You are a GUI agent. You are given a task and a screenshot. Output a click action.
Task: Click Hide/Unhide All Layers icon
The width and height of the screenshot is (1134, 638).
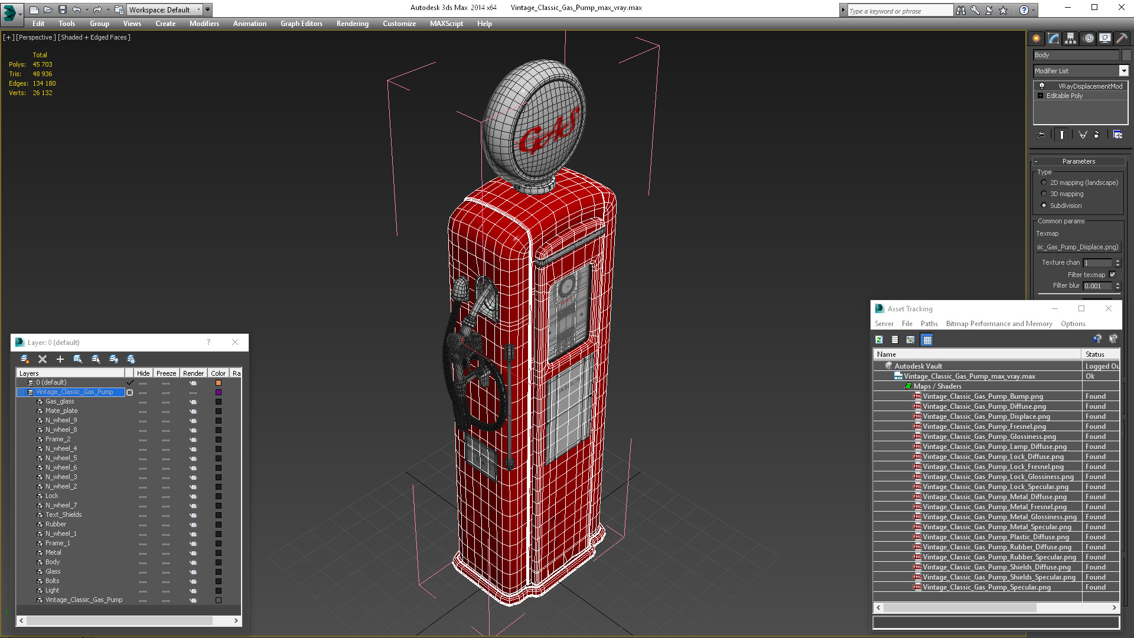[x=113, y=359]
